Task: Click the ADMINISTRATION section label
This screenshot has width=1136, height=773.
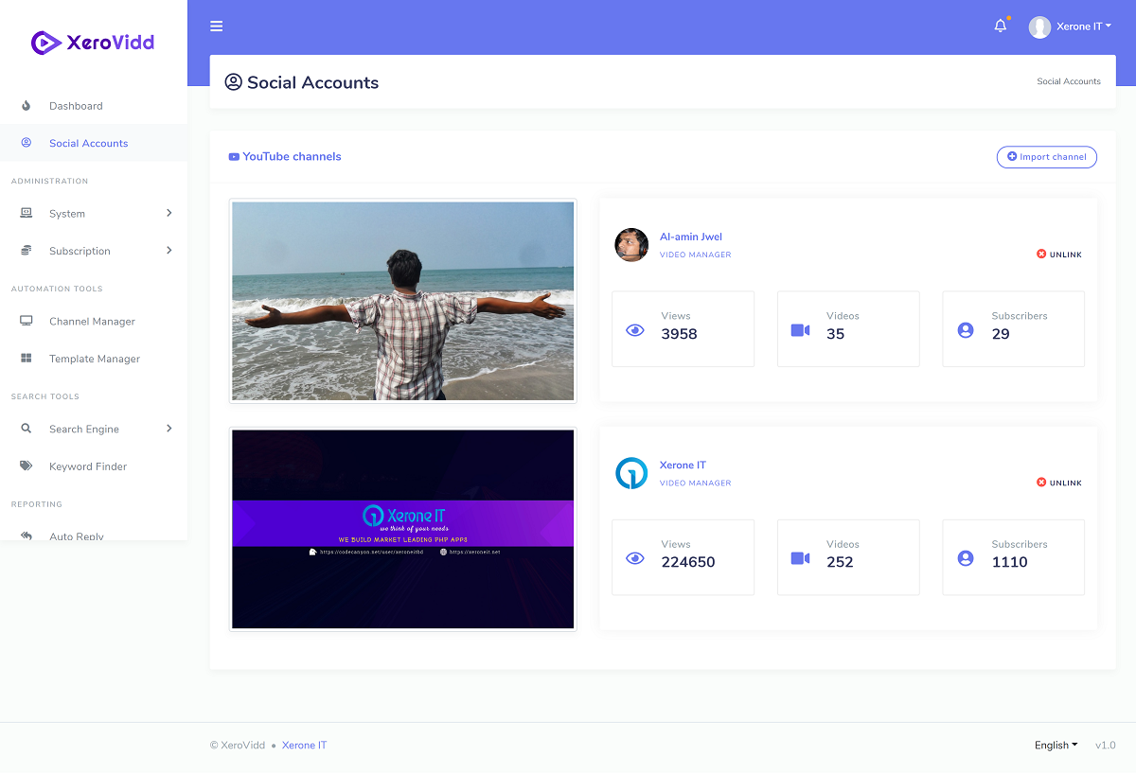Action: point(49,181)
